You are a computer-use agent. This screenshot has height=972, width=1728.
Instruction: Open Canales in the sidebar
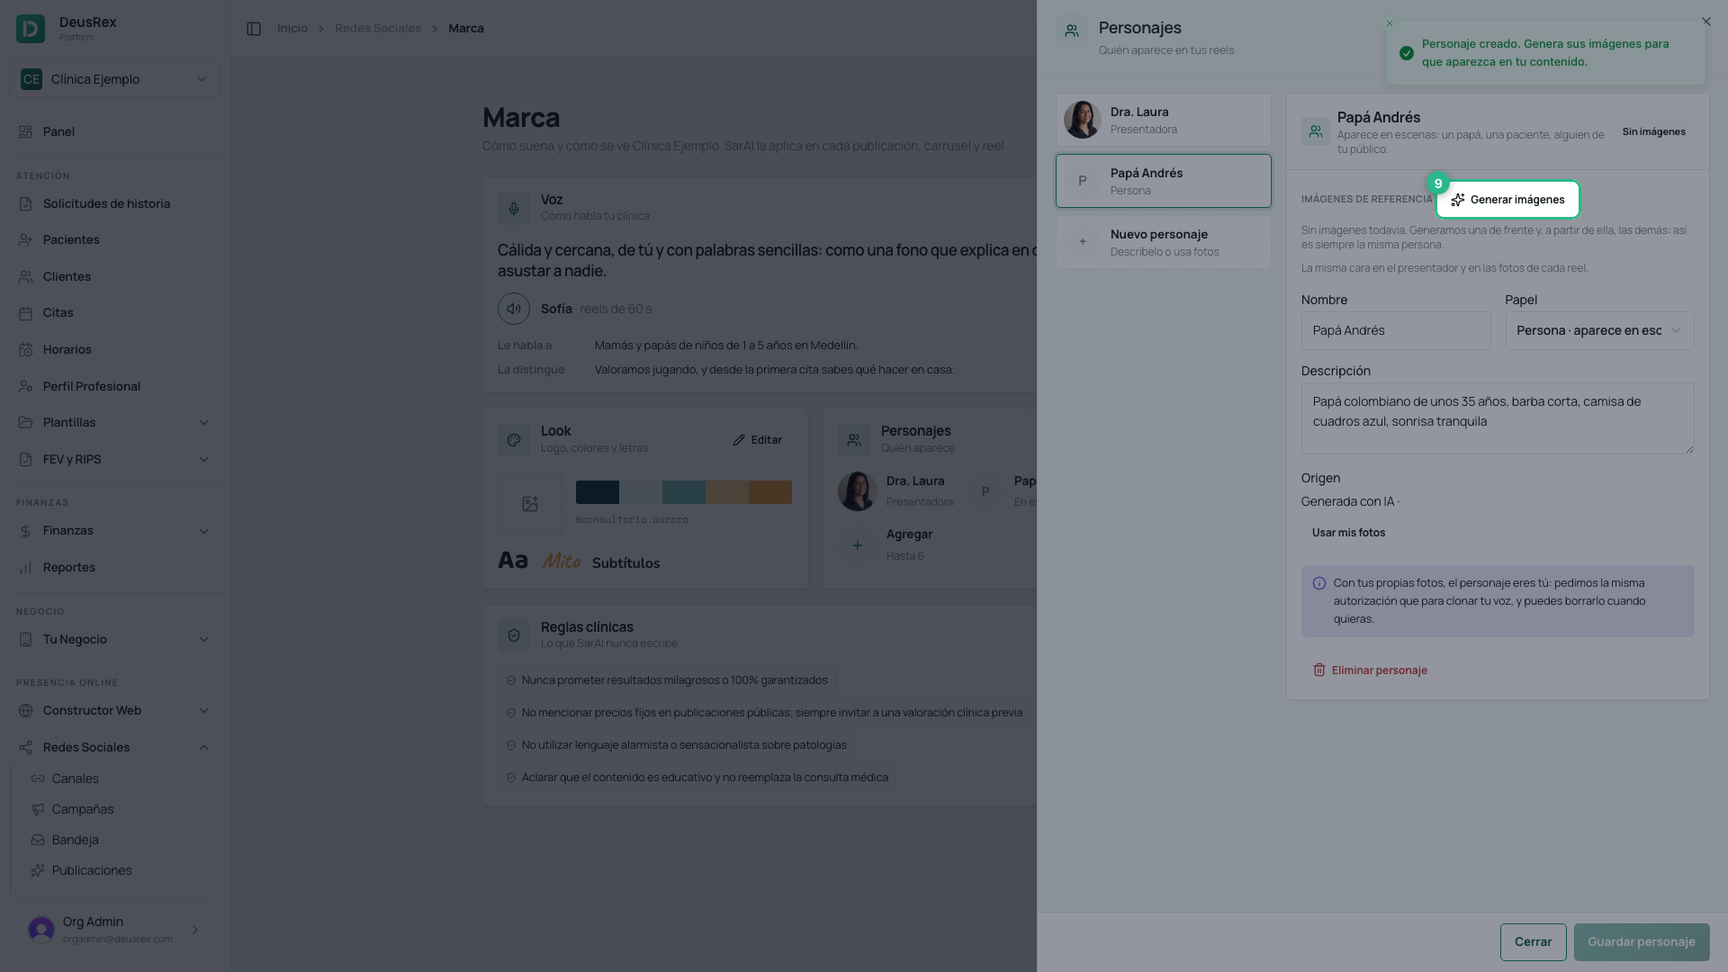point(76,779)
